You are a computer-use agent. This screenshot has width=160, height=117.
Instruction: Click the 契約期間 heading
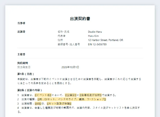pyautogui.click(x=23, y=63)
